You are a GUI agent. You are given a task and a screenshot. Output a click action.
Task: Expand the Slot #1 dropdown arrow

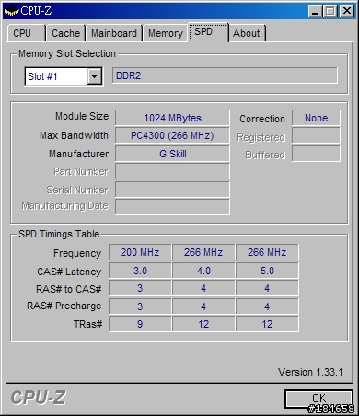[x=95, y=76]
